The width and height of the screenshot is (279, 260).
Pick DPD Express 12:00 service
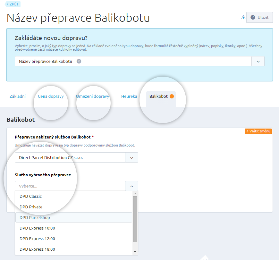click(x=74, y=239)
